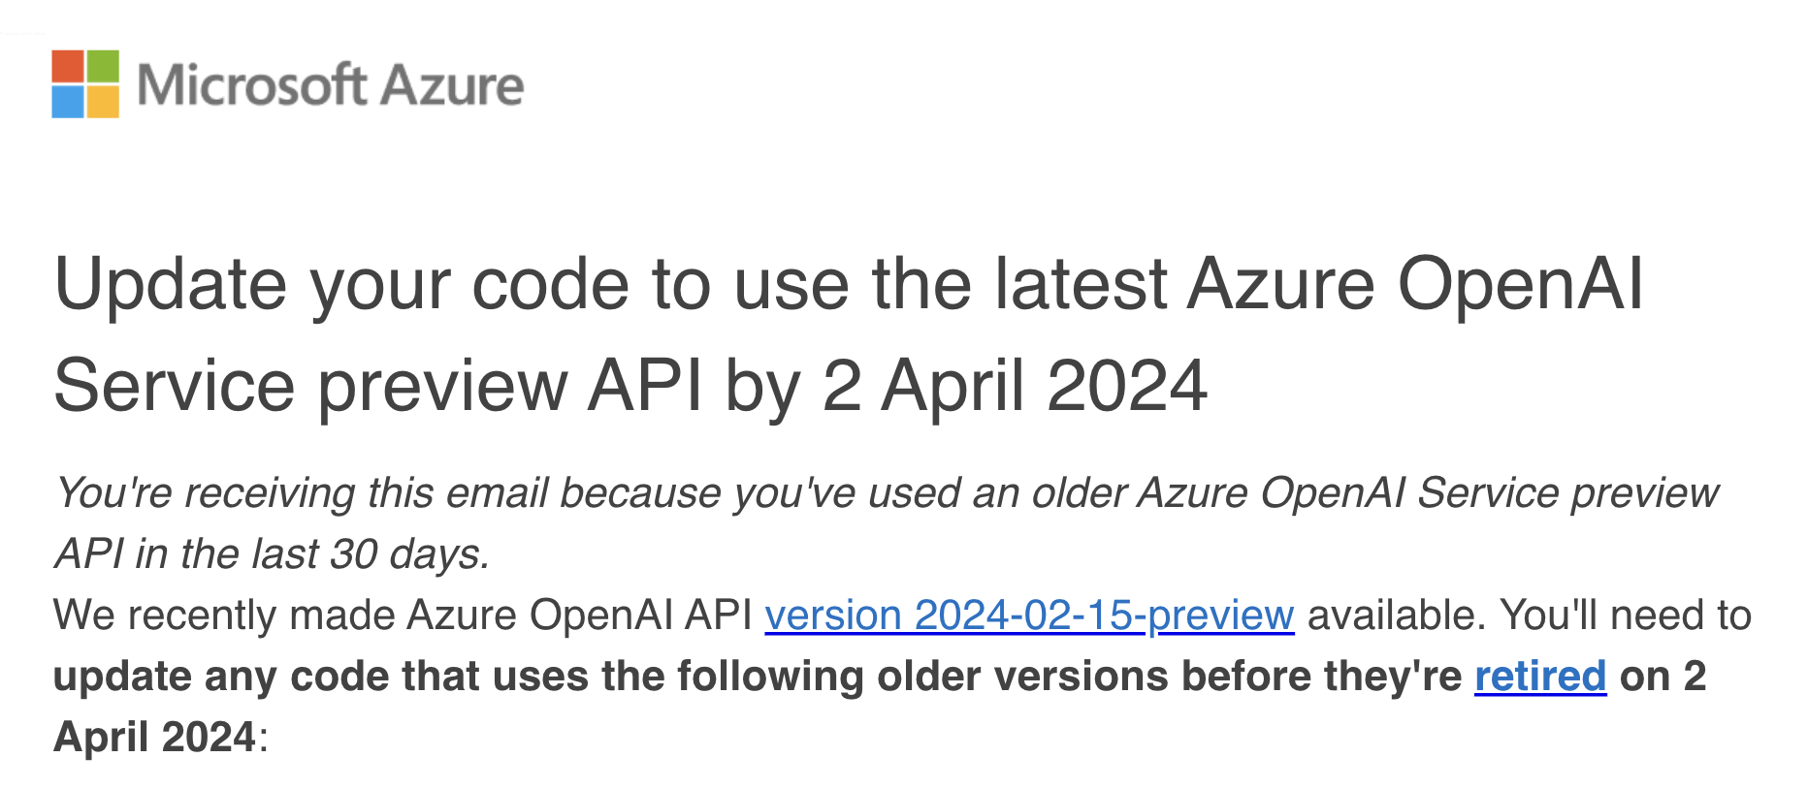The height and width of the screenshot is (789, 1808).
Task: Click the Microsoft four-square logo
Action: tap(85, 84)
